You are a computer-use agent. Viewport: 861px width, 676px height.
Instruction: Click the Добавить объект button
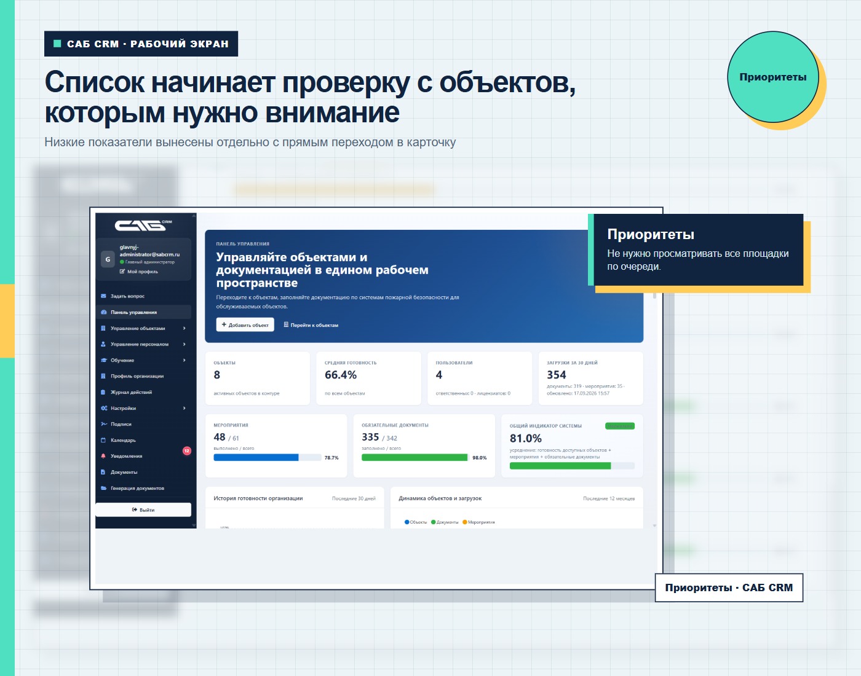[x=245, y=324]
